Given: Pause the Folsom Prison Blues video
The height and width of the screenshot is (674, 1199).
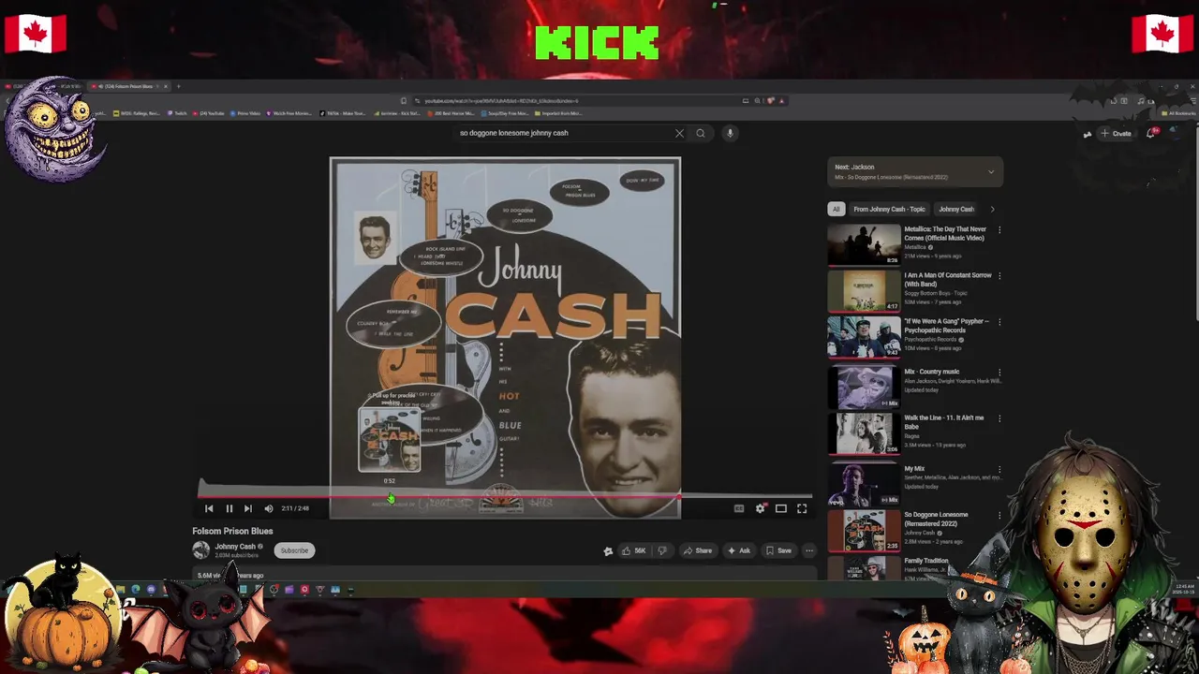Looking at the screenshot, I should pos(229,508).
